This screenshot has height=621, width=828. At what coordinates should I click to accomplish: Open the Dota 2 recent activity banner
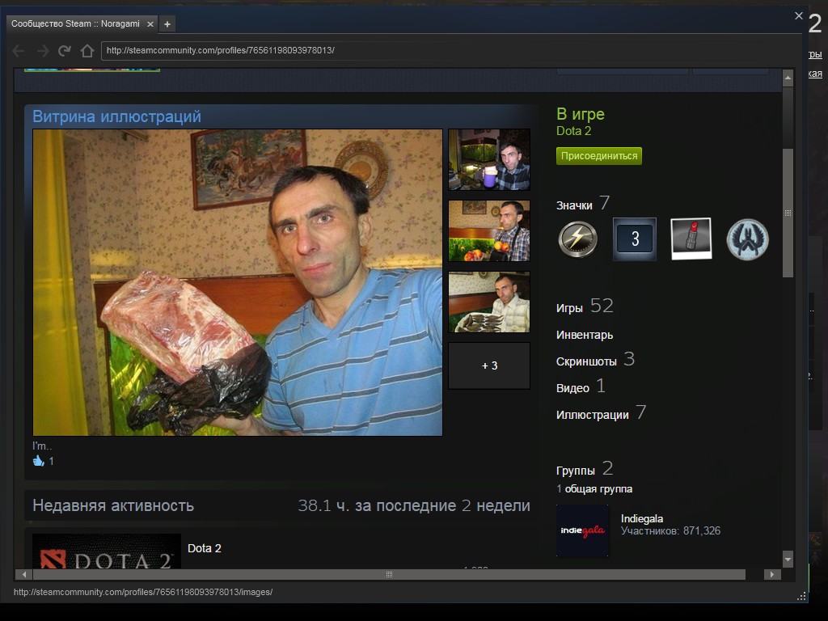coord(107,551)
